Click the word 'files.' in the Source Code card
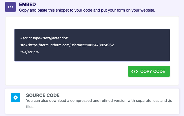 coord(30,106)
